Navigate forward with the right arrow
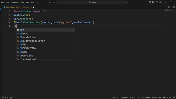 54,2
